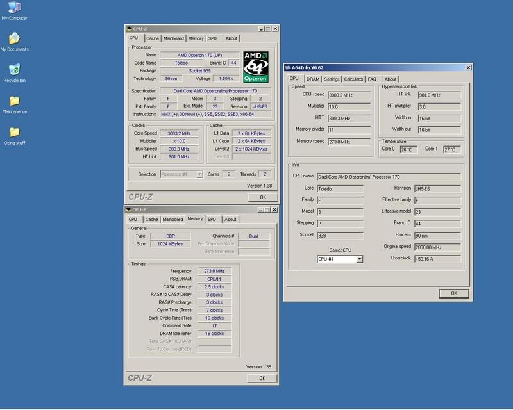Click the CPU speed field in A64Info

[x=349, y=95]
